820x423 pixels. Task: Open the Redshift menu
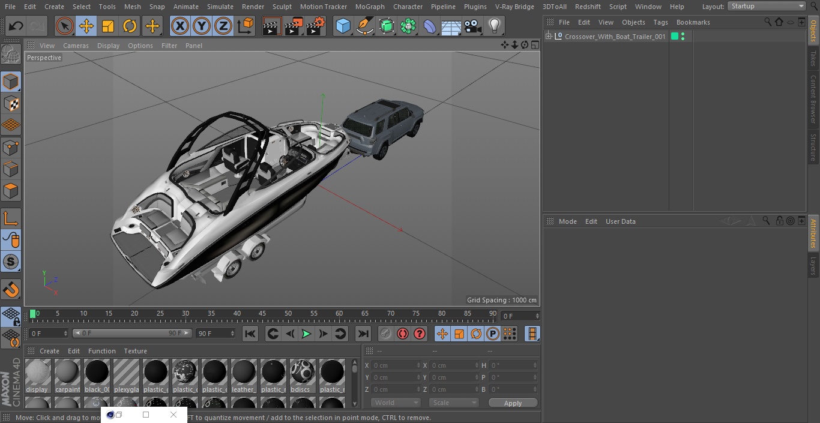coord(588,7)
